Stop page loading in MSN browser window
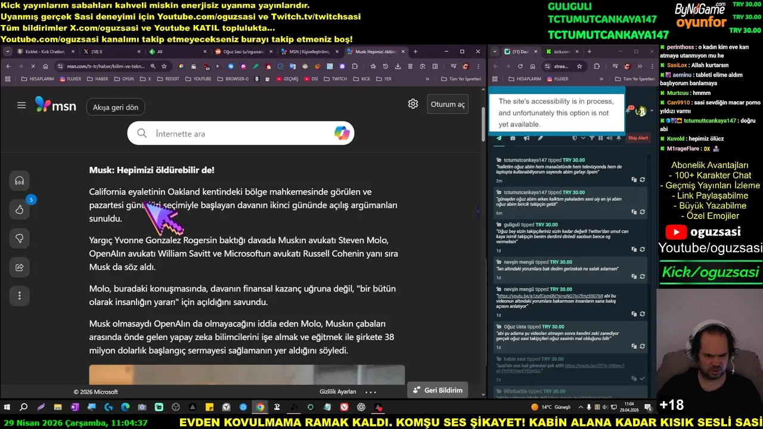 tap(32, 66)
